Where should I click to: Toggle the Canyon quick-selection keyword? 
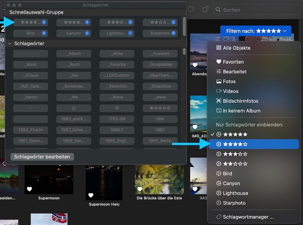pos(73,33)
